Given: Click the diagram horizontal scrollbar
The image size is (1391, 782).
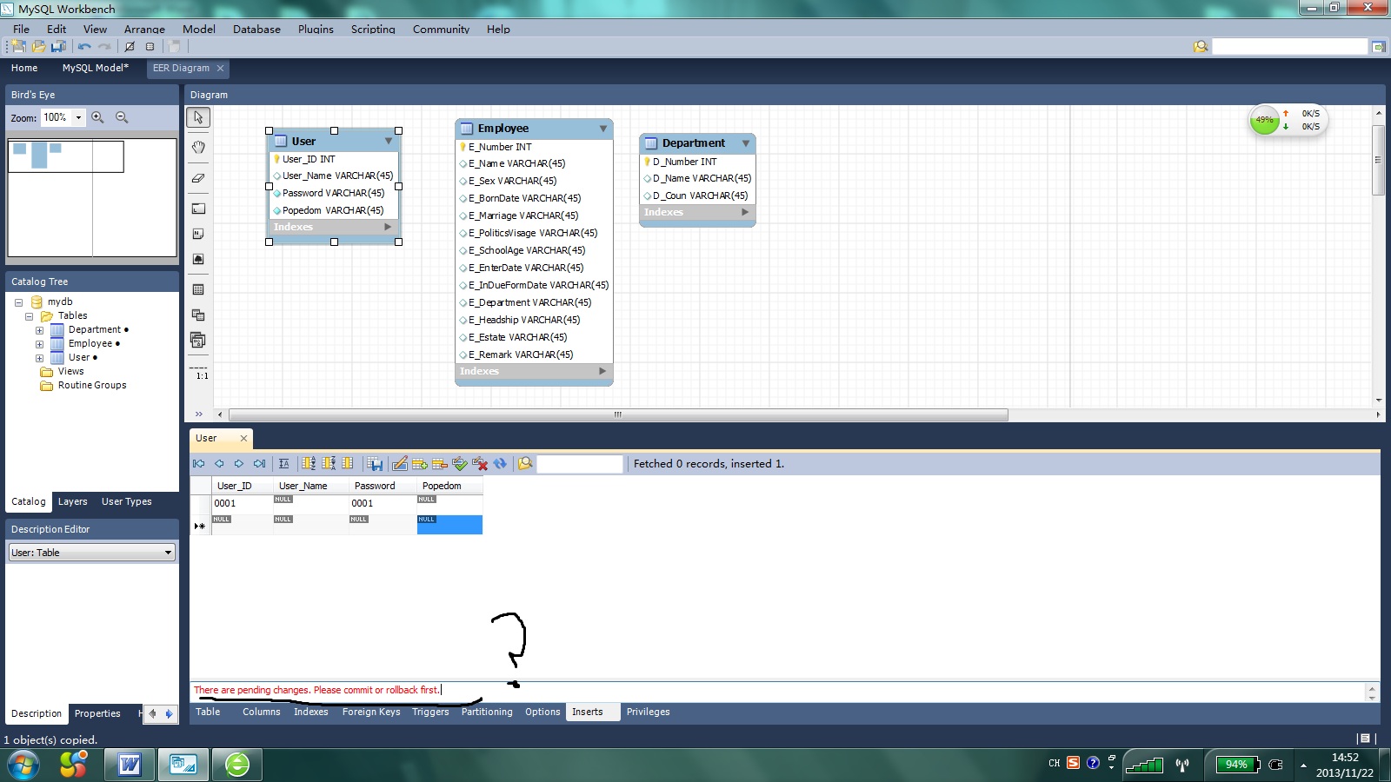Looking at the screenshot, I should click(618, 414).
